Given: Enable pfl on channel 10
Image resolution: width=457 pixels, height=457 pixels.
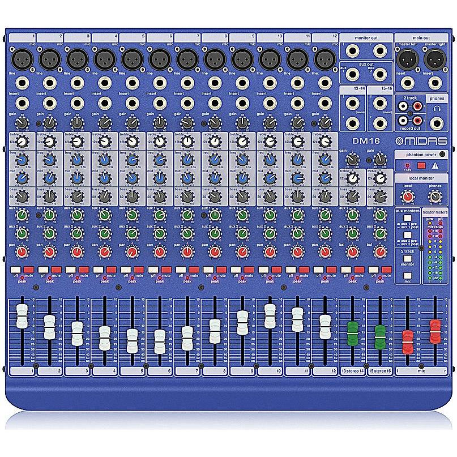Looking at the screenshot, I should click(x=263, y=270).
